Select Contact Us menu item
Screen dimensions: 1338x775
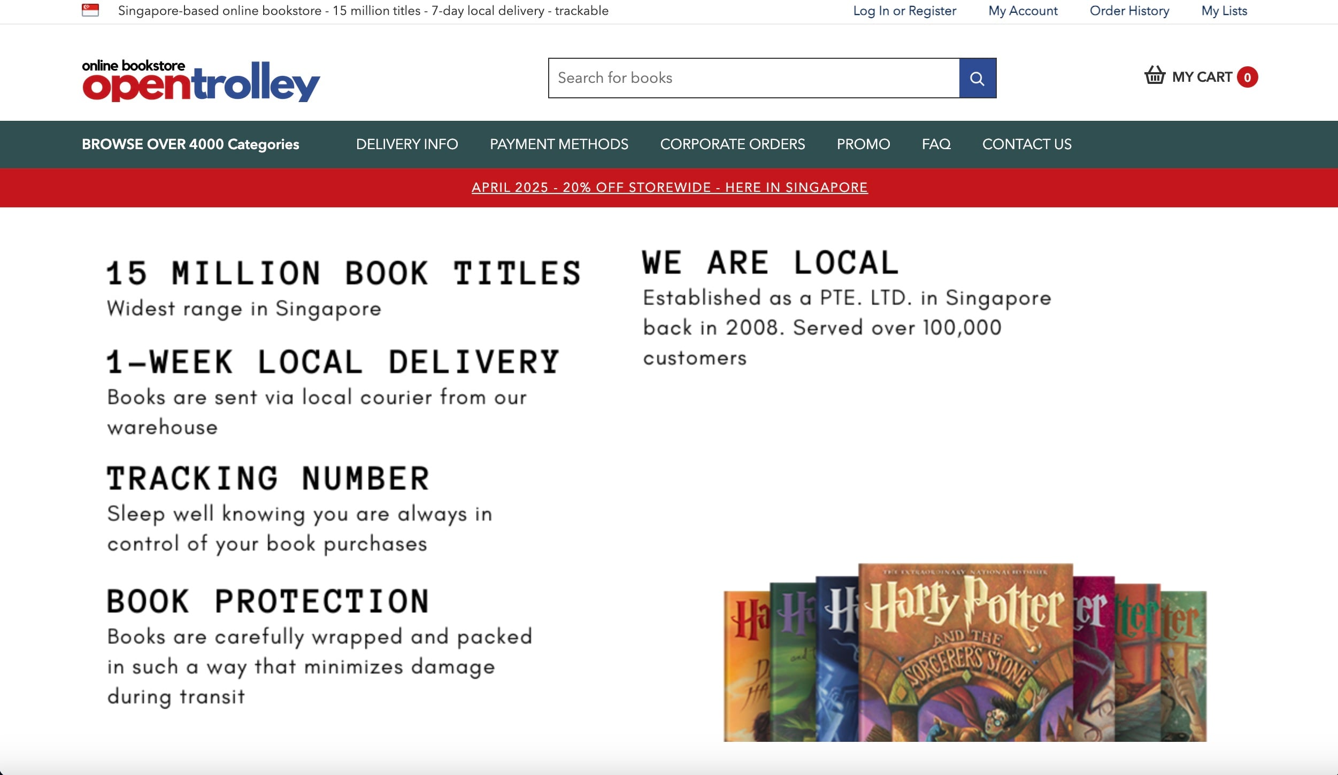[x=1027, y=144]
